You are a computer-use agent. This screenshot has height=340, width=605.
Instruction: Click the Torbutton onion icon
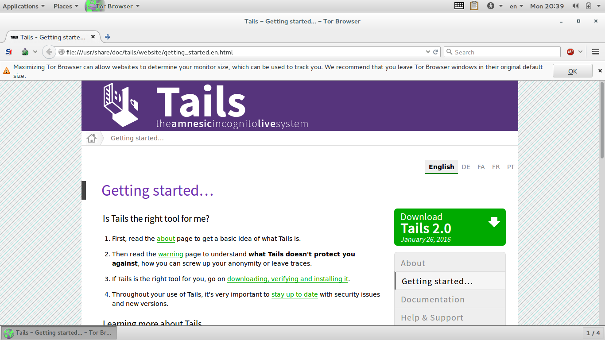click(x=25, y=52)
